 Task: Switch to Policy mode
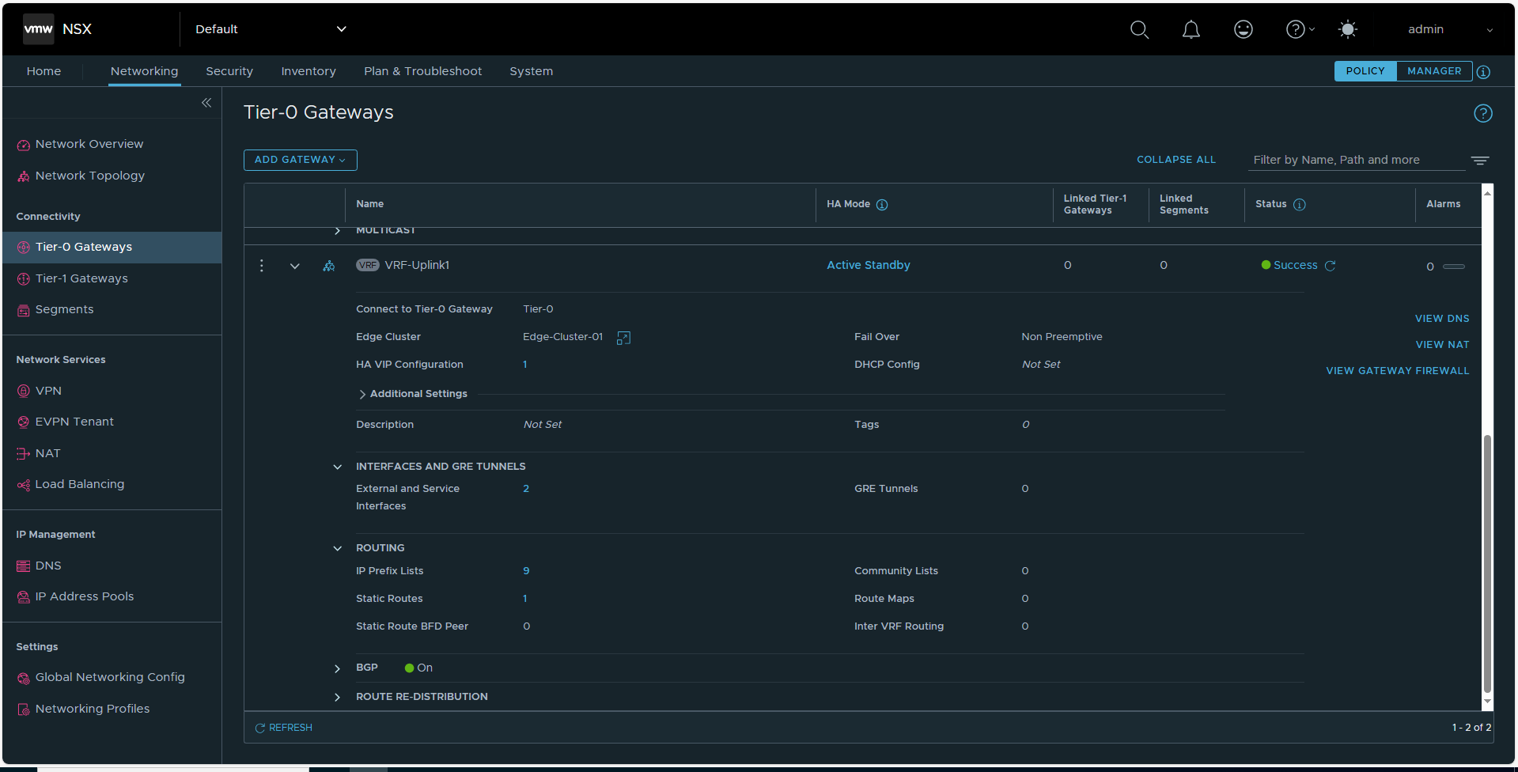[x=1365, y=71]
